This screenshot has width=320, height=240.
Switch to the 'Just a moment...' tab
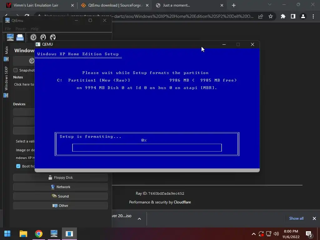(x=176, y=5)
